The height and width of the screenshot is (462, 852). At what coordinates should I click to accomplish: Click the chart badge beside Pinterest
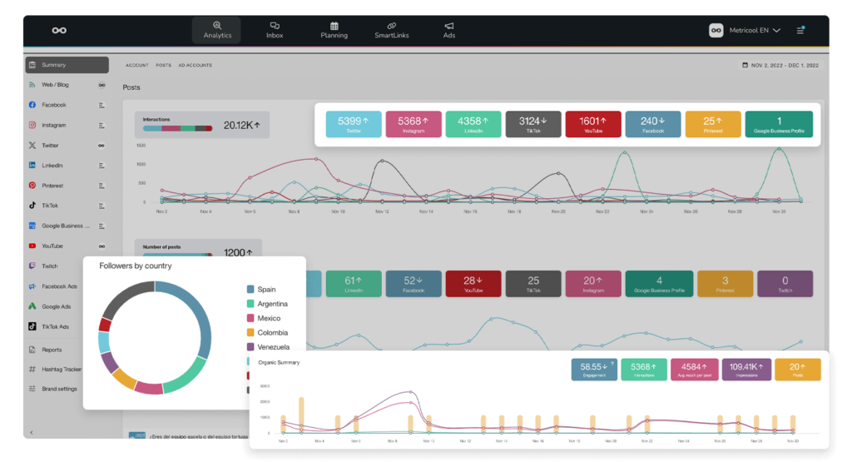click(102, 186)
